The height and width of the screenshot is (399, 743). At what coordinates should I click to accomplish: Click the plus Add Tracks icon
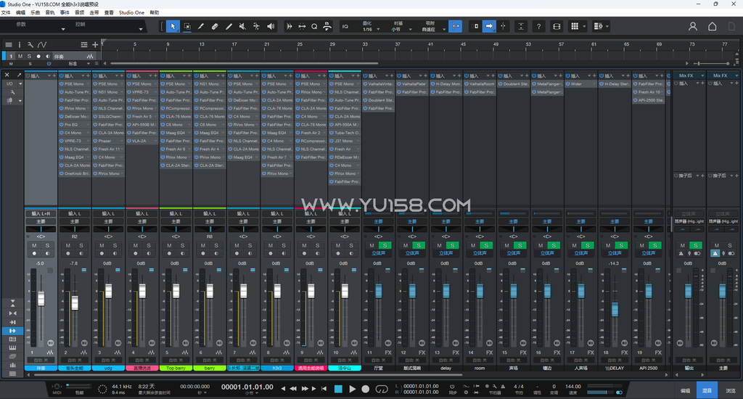(x=95, y=44)
